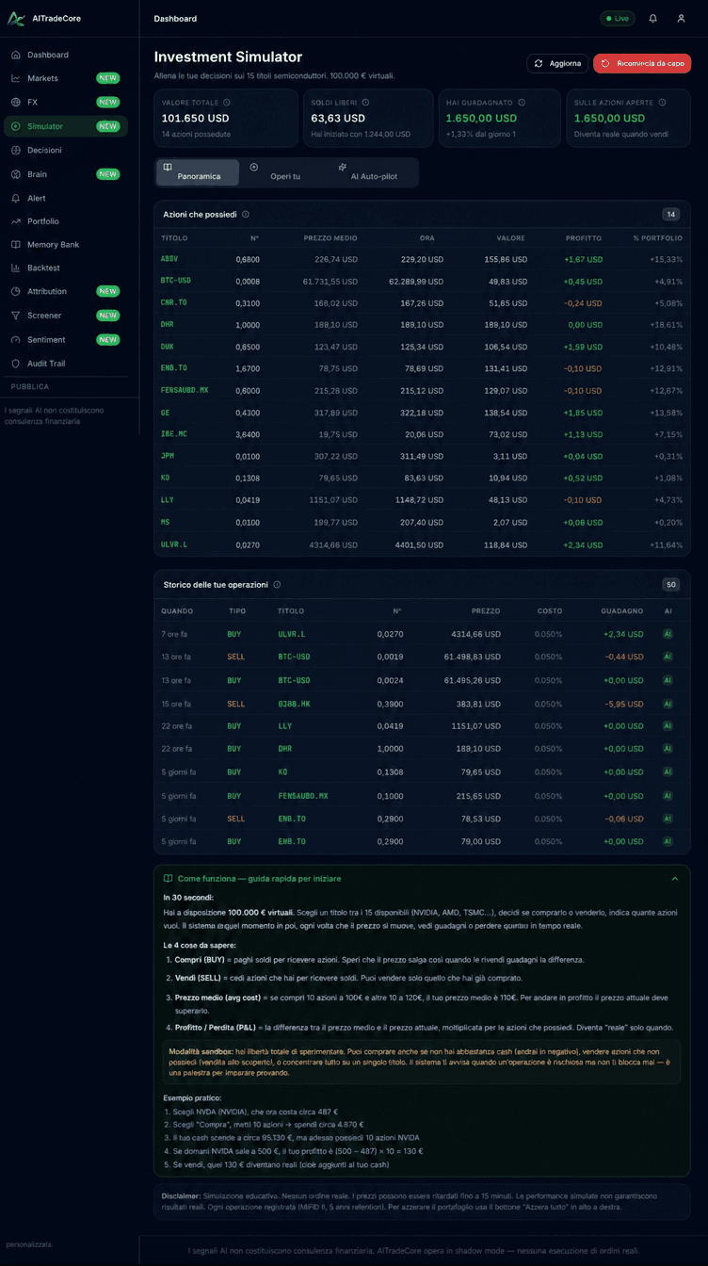Click the Pubblica sidebar section label

coord(30,387)
